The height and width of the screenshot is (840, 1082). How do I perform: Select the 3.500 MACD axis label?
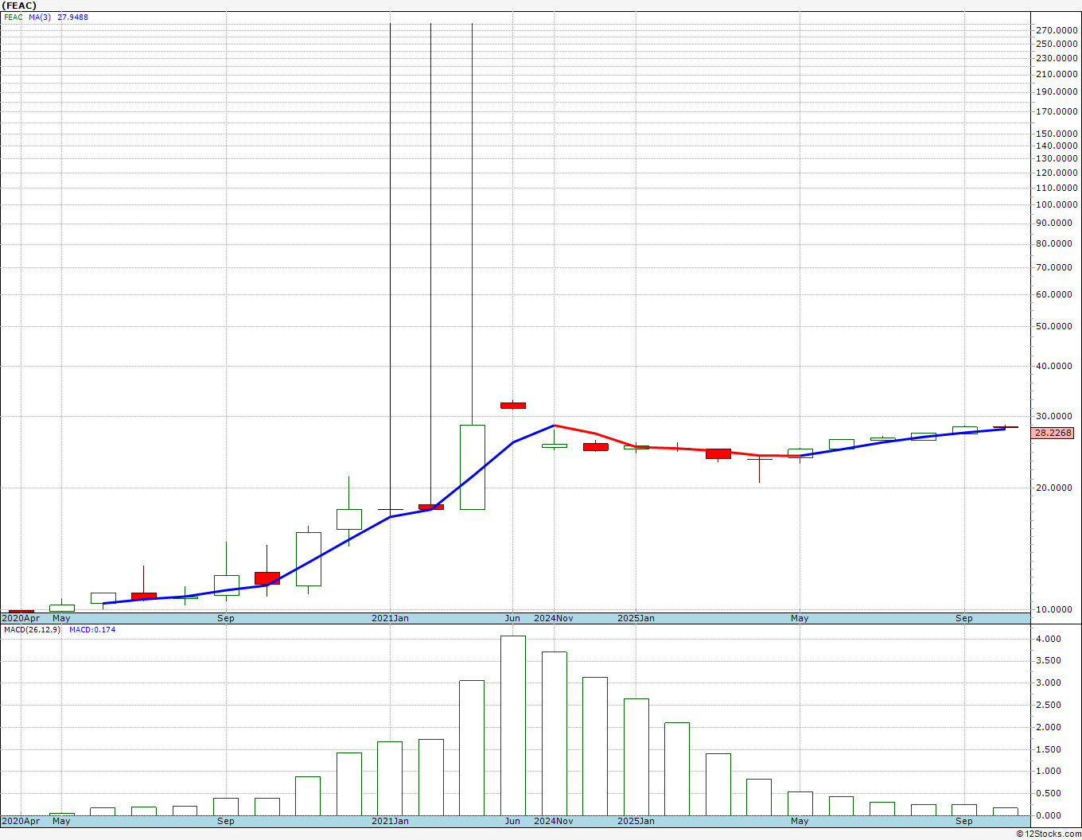(1048, 660)
